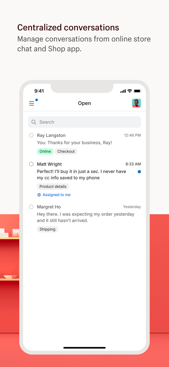
Task: Select status circle beside Matt Wright
Action: coord(31,164)
